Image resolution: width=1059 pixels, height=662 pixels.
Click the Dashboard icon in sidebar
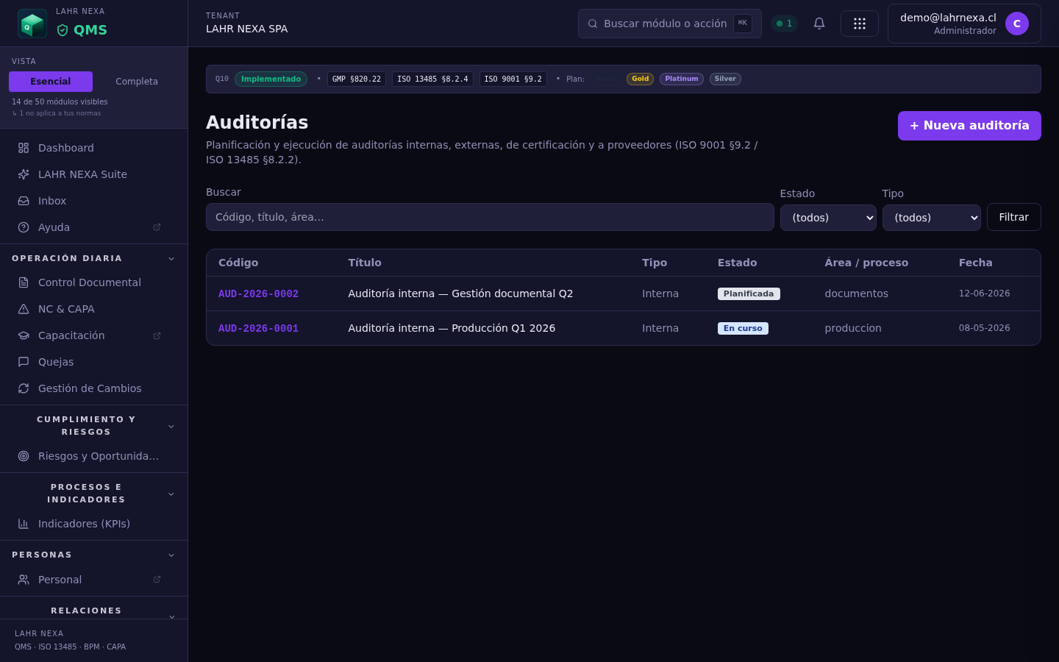24,148
